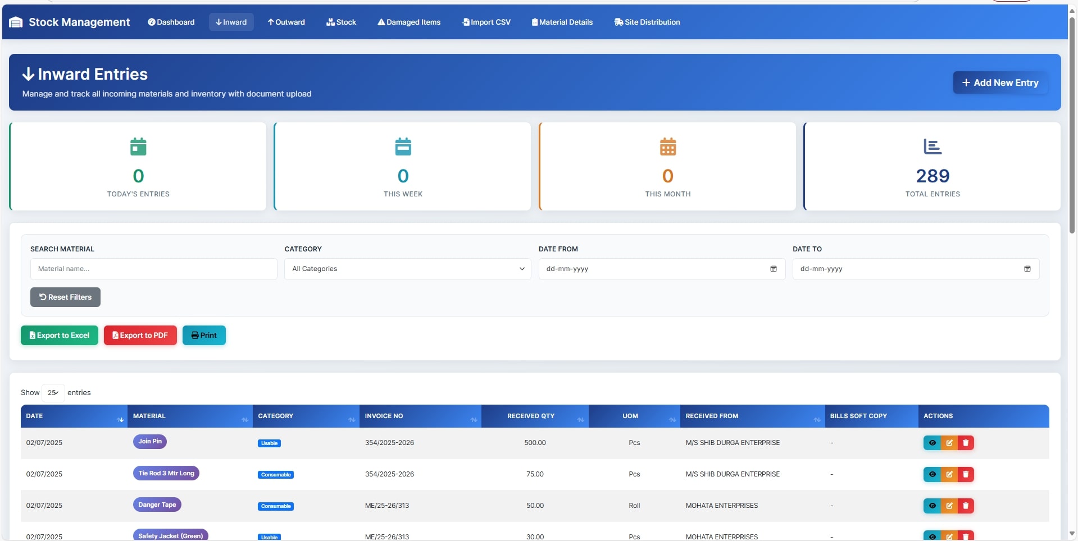Image resolution: width=1078 pixels, height=541 pixels.
Task: Focus the Search Material input field
Action: 153,269
